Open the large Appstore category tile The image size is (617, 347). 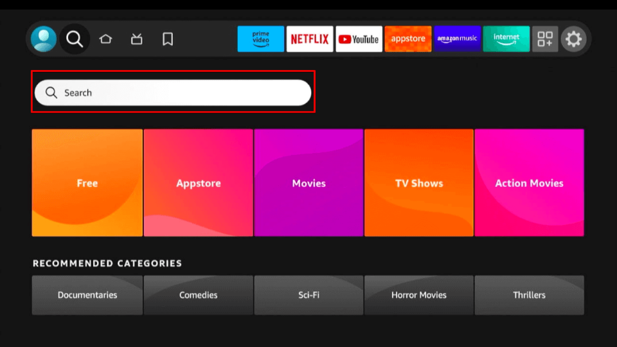point(199,182)
